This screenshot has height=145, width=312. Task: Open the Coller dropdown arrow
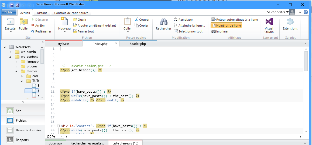pyautogui.click(x=128, y=32)
